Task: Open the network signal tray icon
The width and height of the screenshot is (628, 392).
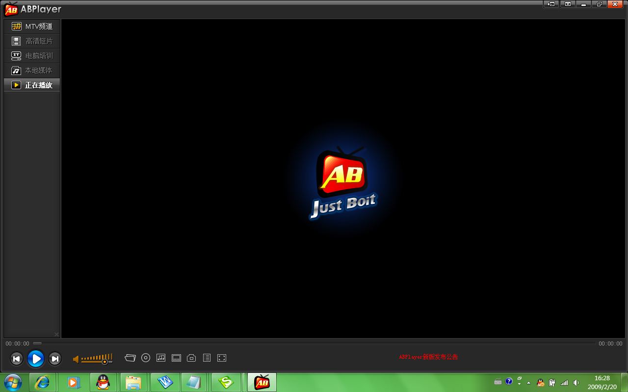Action: pyautogui.click(x=564, y=383)
